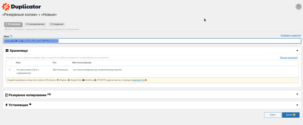Select the 1 Установка step tab

pyautogui.click(x=13, y=24)
